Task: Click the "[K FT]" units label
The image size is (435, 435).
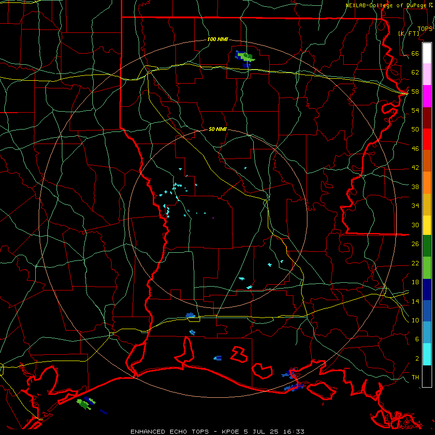Action: (x=408, y=33)
